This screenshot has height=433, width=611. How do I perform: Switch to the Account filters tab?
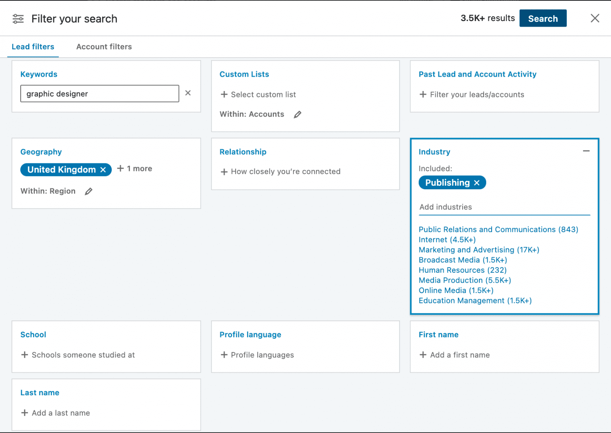104,47
